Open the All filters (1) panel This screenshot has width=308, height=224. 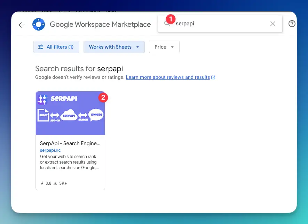56,47
